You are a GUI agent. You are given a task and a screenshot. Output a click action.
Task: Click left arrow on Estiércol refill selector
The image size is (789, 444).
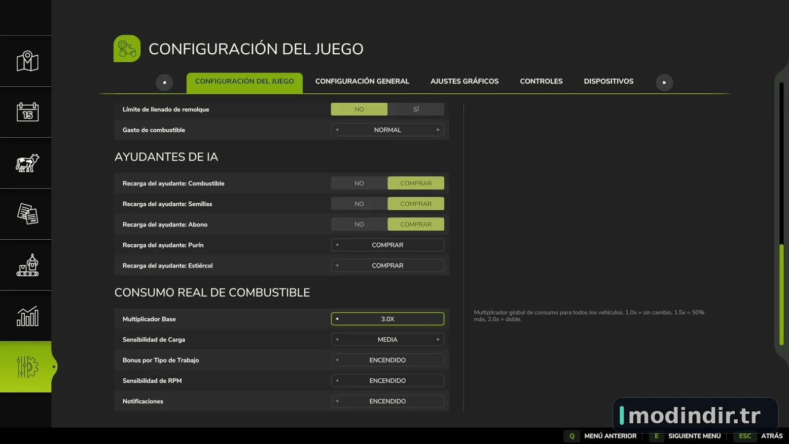(x=337, y=265)
